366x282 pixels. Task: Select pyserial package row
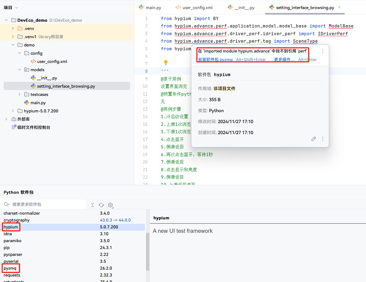click(x=72, y=261)
